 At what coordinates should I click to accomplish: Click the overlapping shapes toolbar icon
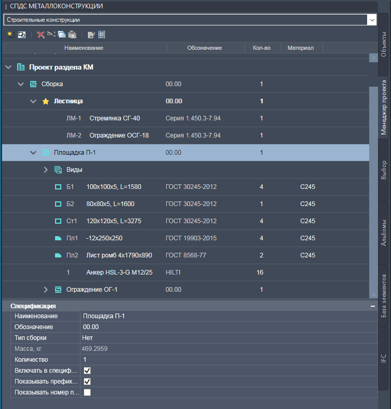pyautogui.click(x=22, y=35)
